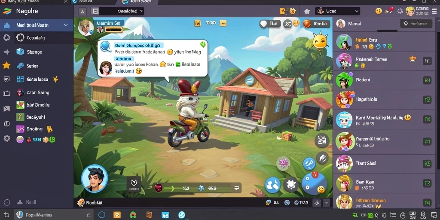Click the QR-style grid button in game

point(321,141)
